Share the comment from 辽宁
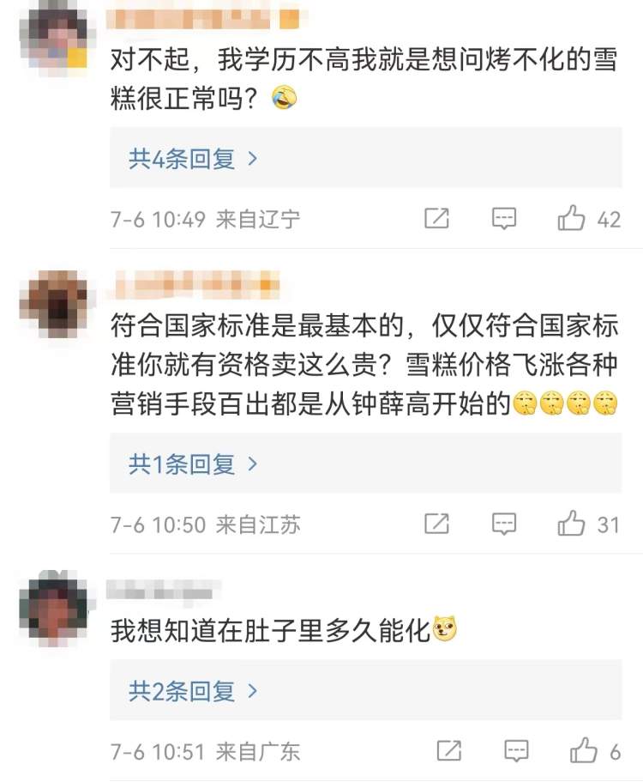This screenshot has height=782, width=643. 436,218
